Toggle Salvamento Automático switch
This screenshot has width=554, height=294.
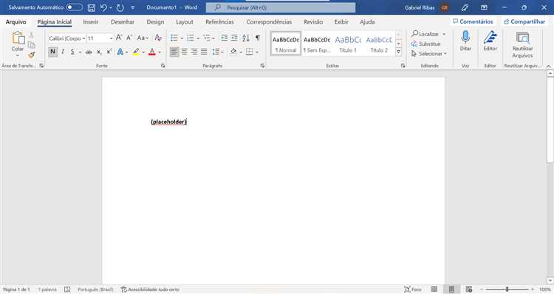74,7
